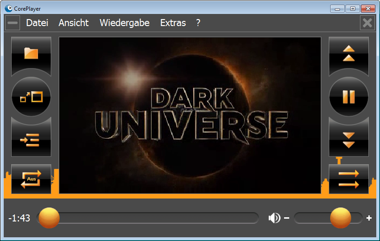Close the CorePlayer window

[368, 9]
